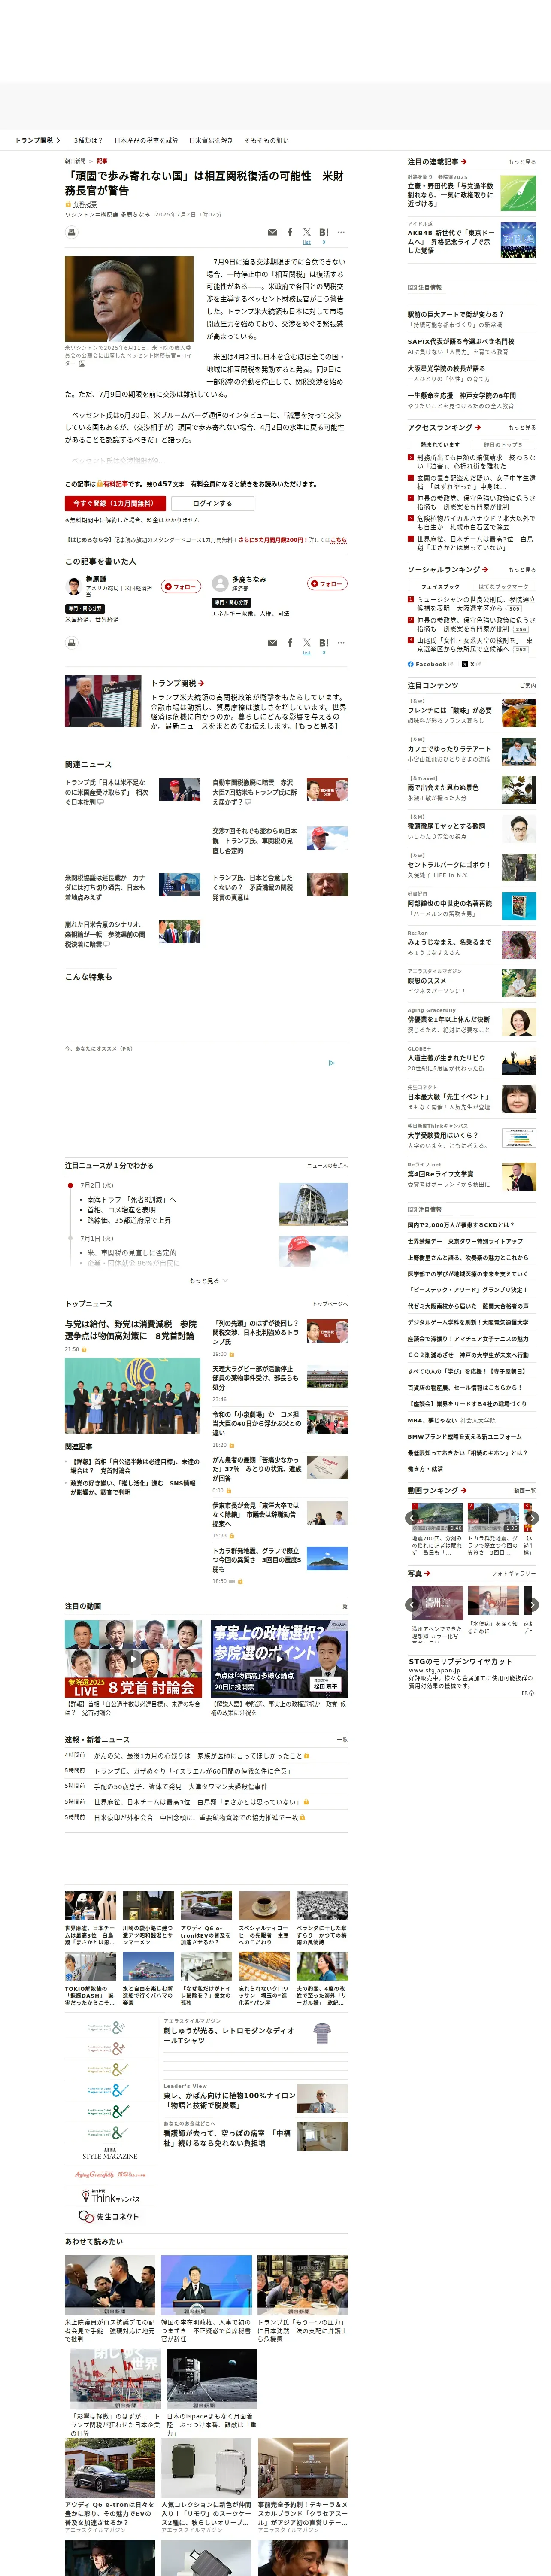Open Bessent article photo
Screen dimensions: 551x2576
[x=129, y=299]
